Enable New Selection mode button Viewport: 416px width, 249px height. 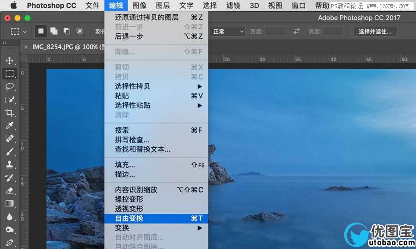point(41,31)
